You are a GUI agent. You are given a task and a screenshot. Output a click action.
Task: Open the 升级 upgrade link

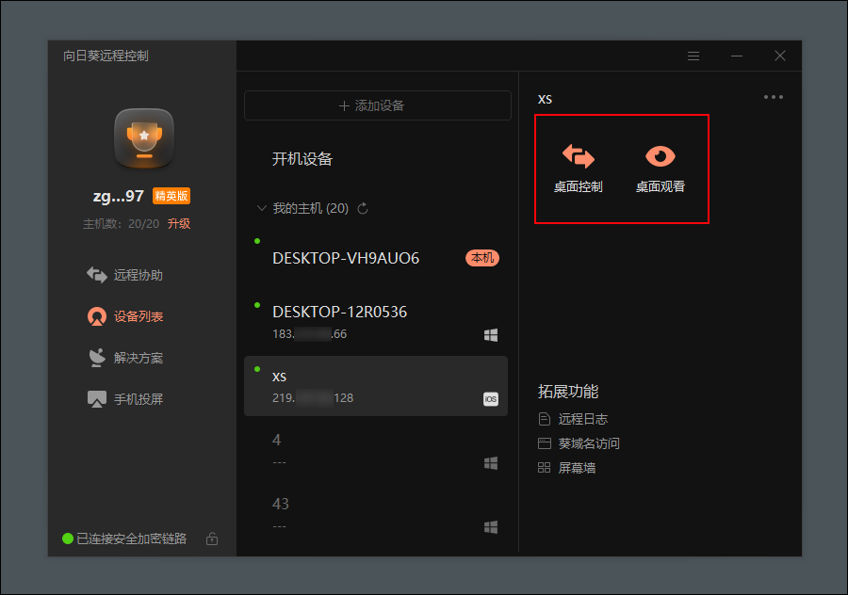coord(179,225)
